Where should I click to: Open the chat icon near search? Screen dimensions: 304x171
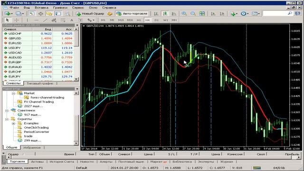(298, 13)
